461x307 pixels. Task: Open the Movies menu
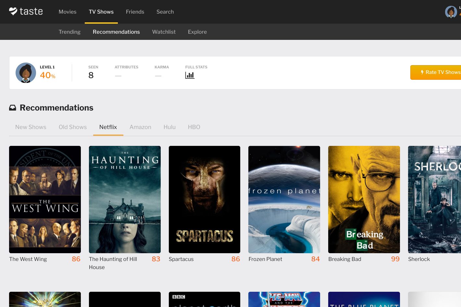click(68, 12)
